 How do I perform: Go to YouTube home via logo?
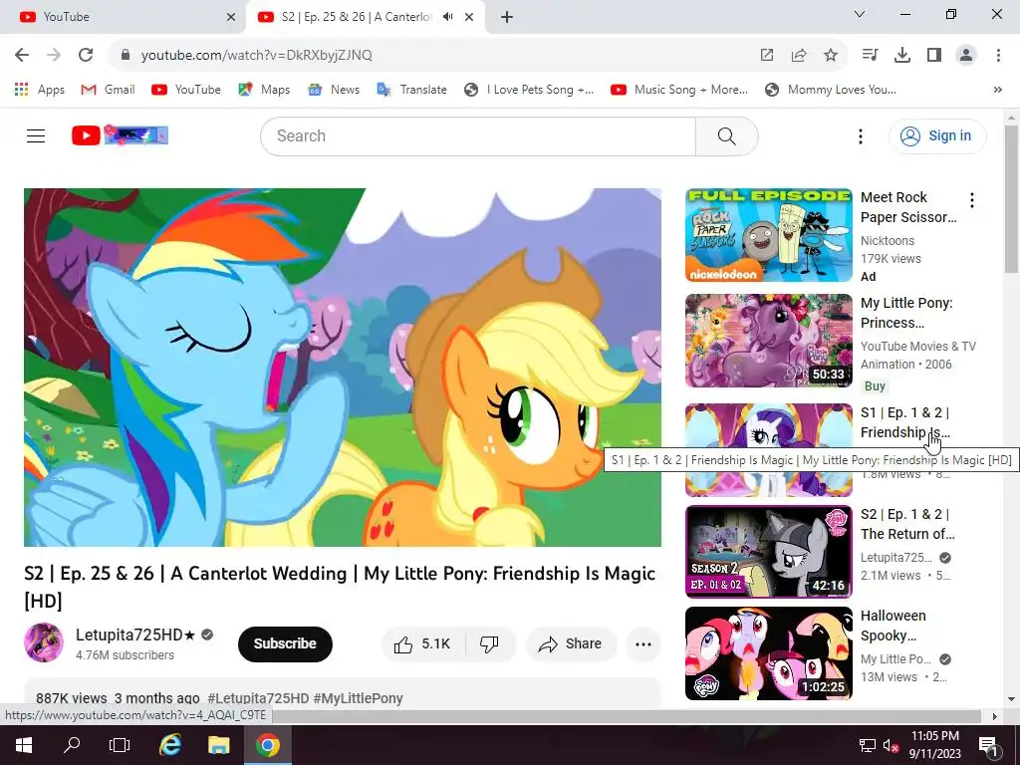tap(120, 135)
